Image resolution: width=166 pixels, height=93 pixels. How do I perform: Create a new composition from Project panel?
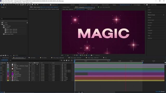click(5, 56)
